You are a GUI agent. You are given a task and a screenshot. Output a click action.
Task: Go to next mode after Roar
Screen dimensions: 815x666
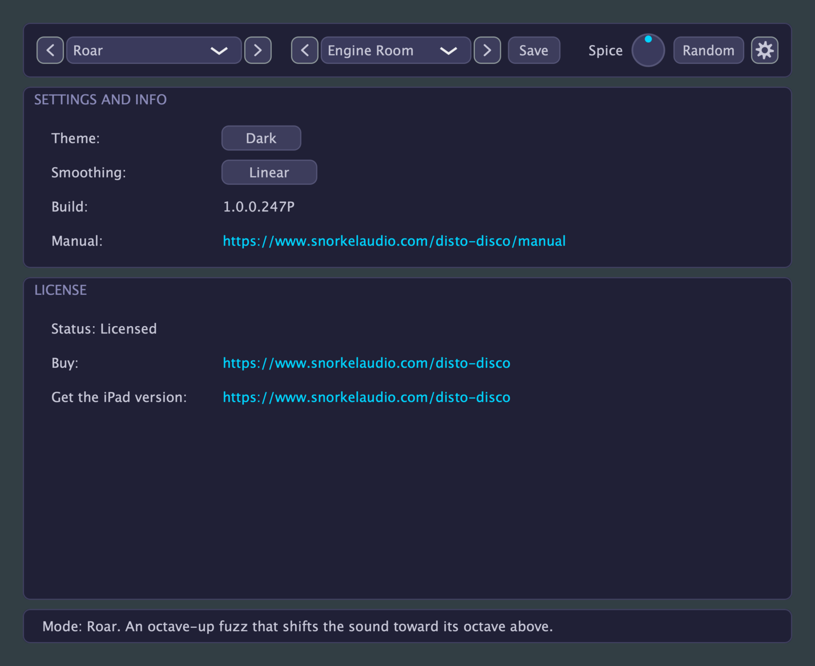coord(258,50)
